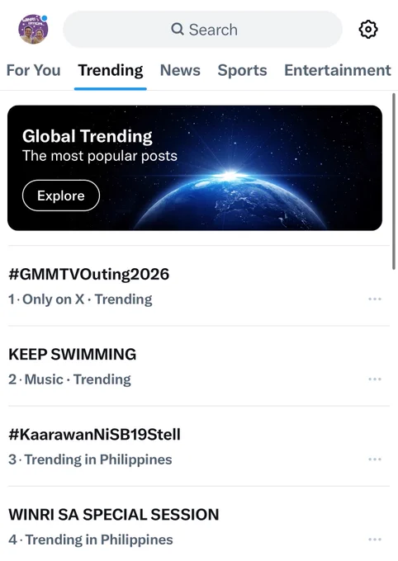Open the Entertainment tab
The height and width of the screenshot is (561, 398).
click(x=338, y=70)
